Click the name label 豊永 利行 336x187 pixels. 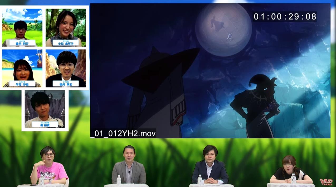pyautogui.click(x=22, y=43)
